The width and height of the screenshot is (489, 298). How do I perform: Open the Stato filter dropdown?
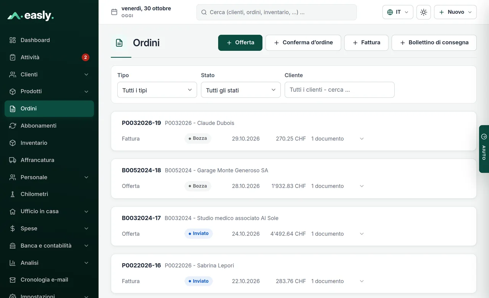241,90
